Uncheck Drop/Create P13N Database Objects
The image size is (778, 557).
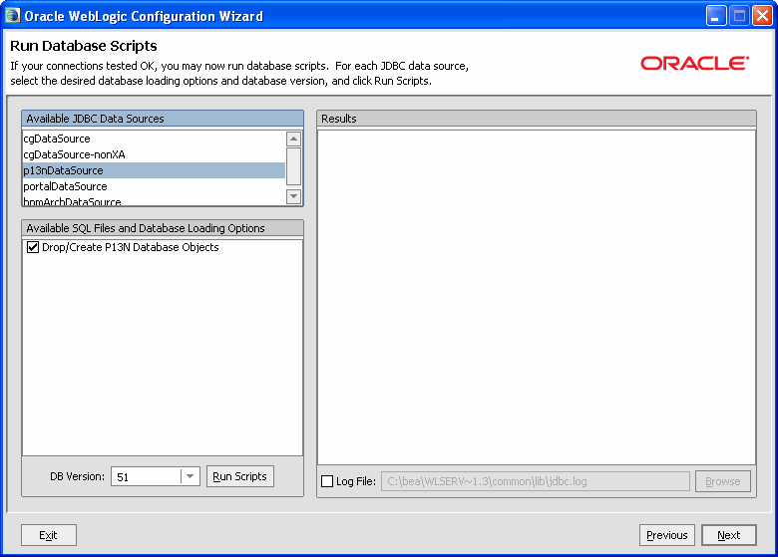[x=33, y=247]
